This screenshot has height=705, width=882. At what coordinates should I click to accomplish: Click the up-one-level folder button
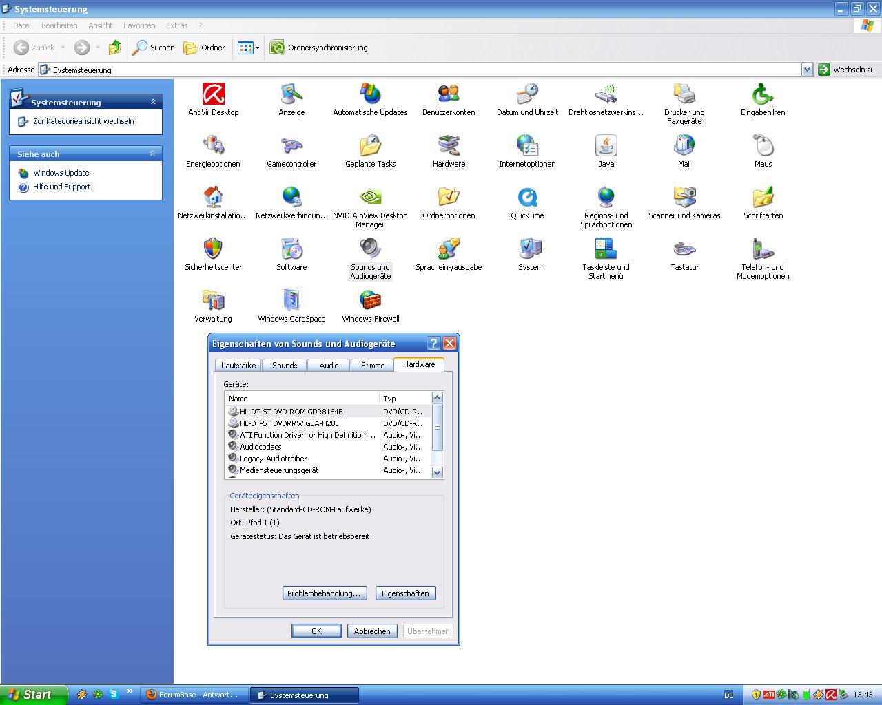(115, 48)
